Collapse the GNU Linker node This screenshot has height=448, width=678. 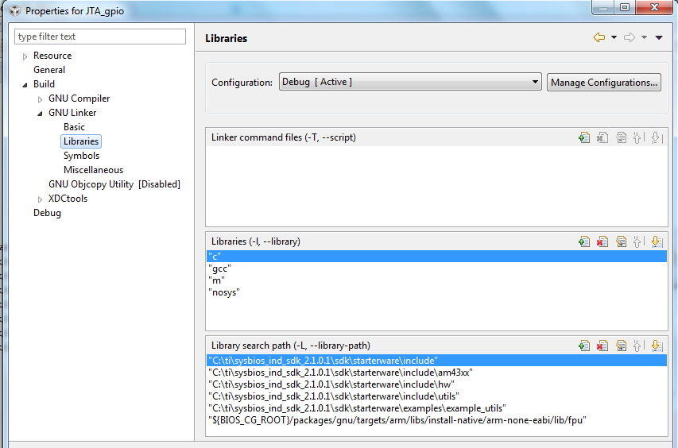coord(40,114)
